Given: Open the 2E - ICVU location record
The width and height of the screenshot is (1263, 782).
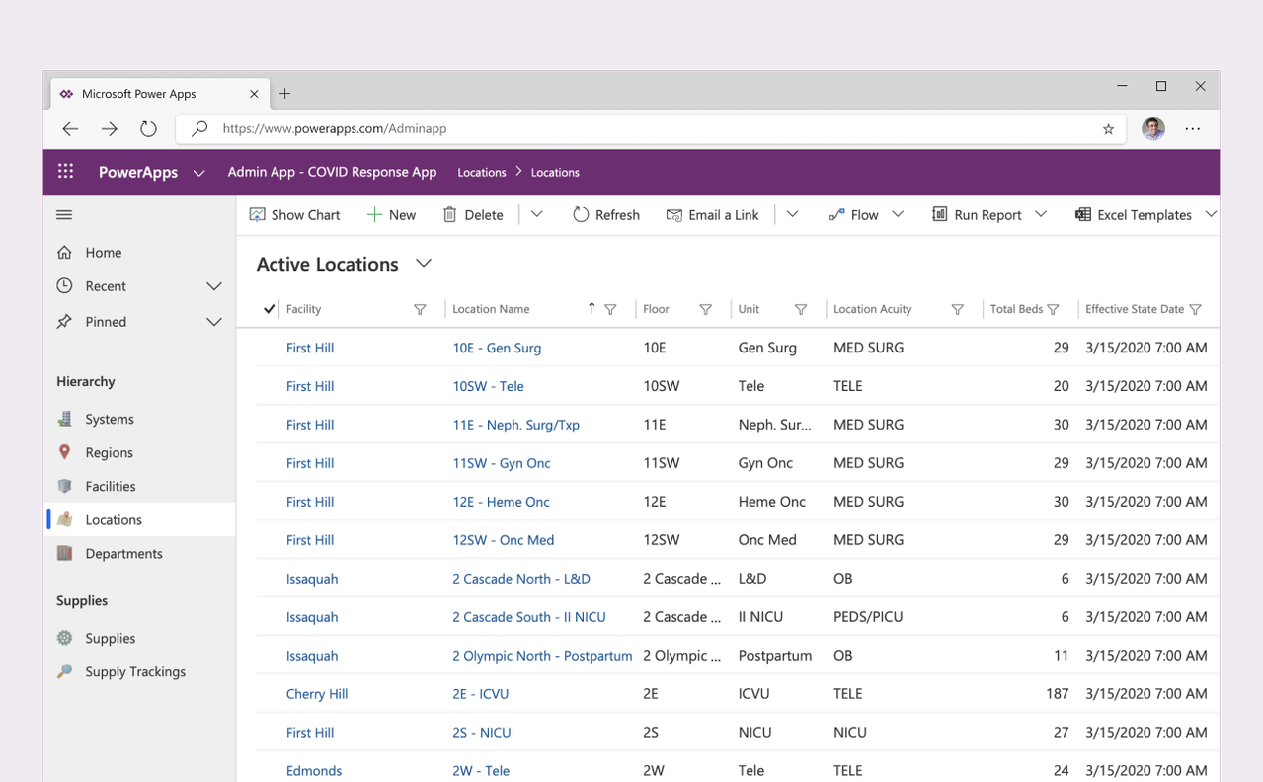Looking at the screenshot, I should (x=481, y=693).
